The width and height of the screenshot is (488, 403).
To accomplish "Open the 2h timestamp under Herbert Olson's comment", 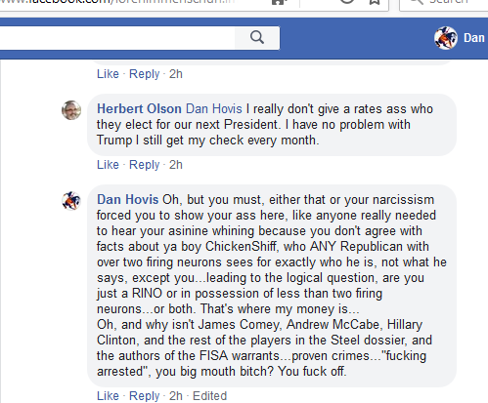I will click(x=176, y=165).
